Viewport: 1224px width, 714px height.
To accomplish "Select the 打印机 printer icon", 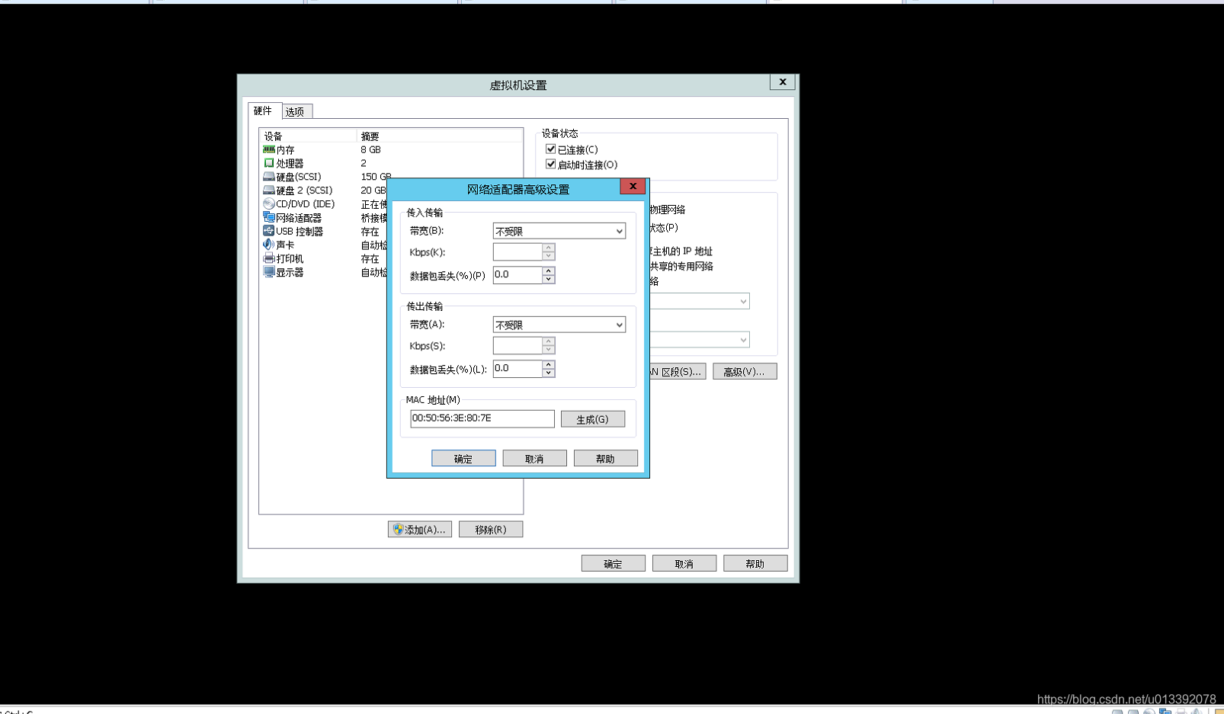I will [x=268, y=258].
